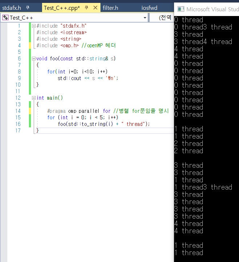Collapse the foo function at line 6

33,59
